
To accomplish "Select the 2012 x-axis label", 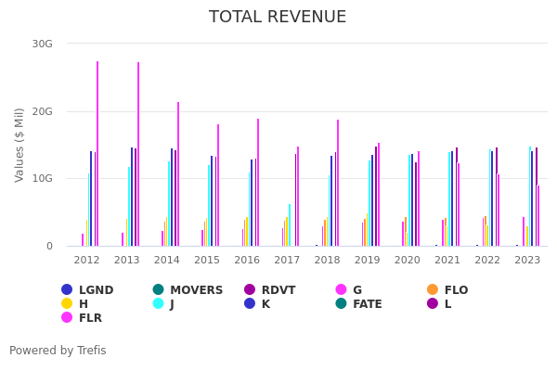I will tap(86, 261).
